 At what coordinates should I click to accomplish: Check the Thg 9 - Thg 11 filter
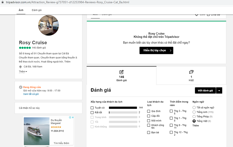click(x=171, y=125)
